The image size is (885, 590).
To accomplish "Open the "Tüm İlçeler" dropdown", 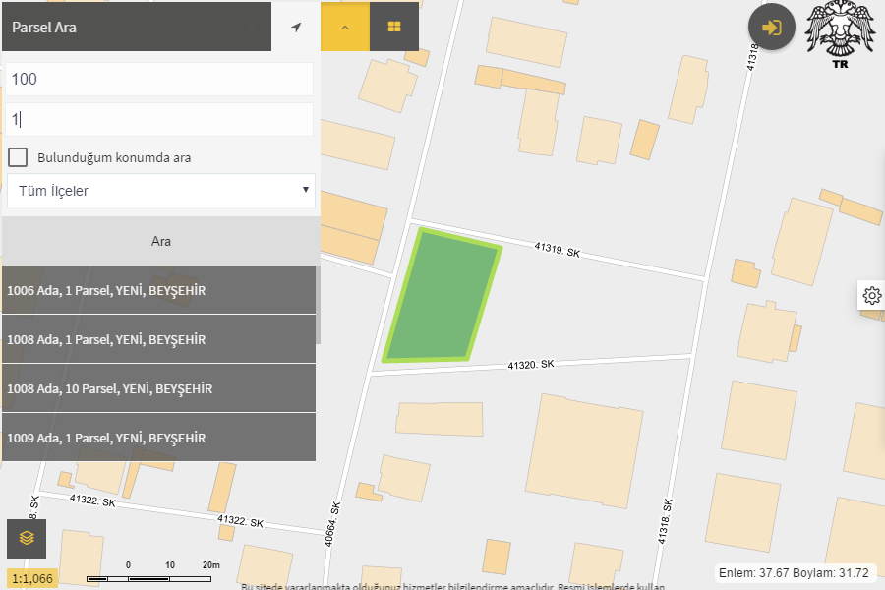I will point(160,191).
